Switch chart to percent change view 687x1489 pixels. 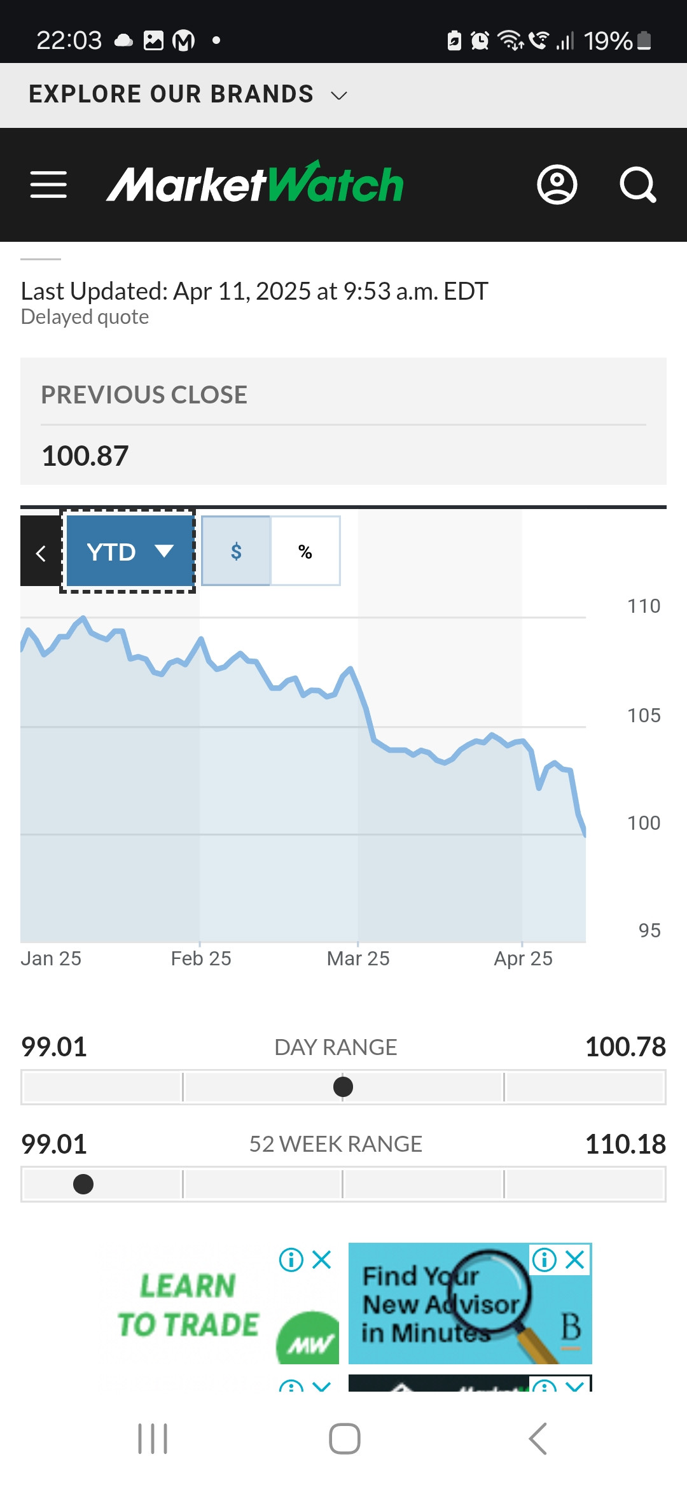[305, 551]
